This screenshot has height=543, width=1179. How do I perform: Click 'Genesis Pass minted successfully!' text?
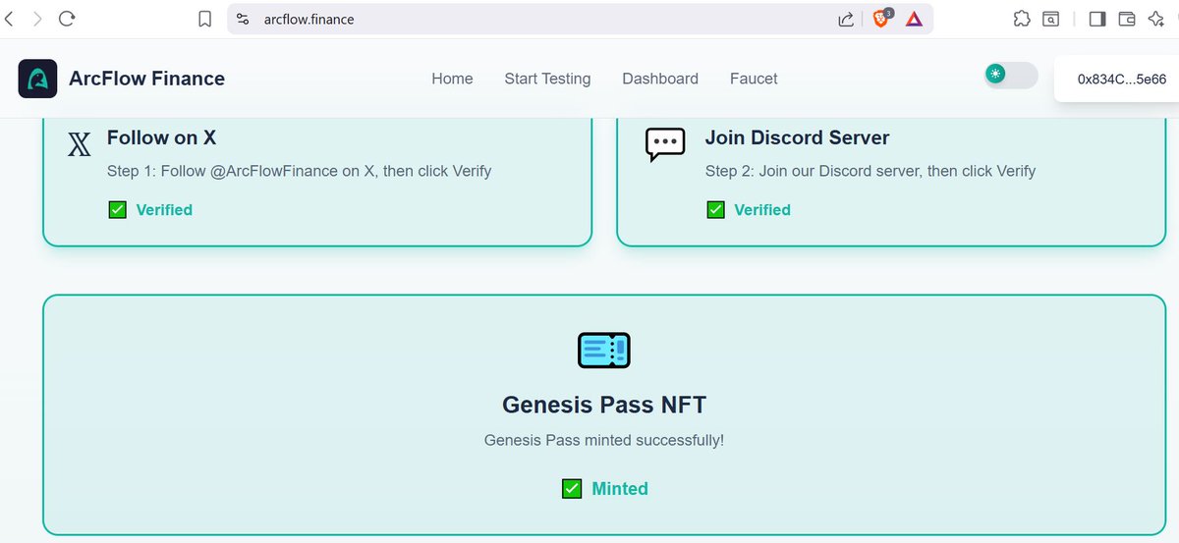(604, 440)
